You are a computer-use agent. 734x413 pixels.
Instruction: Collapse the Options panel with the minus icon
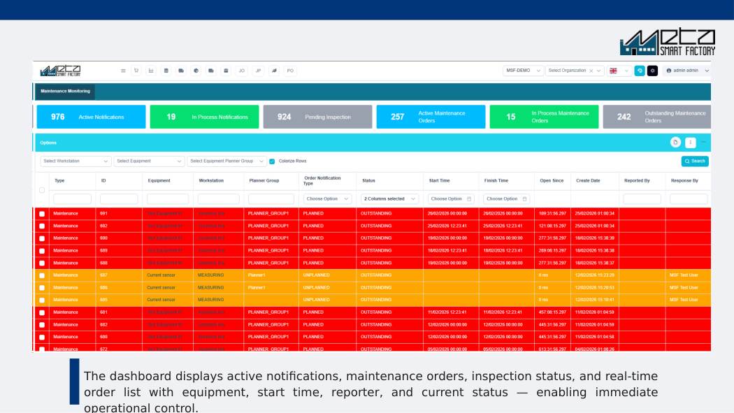[x=703, y=142]
